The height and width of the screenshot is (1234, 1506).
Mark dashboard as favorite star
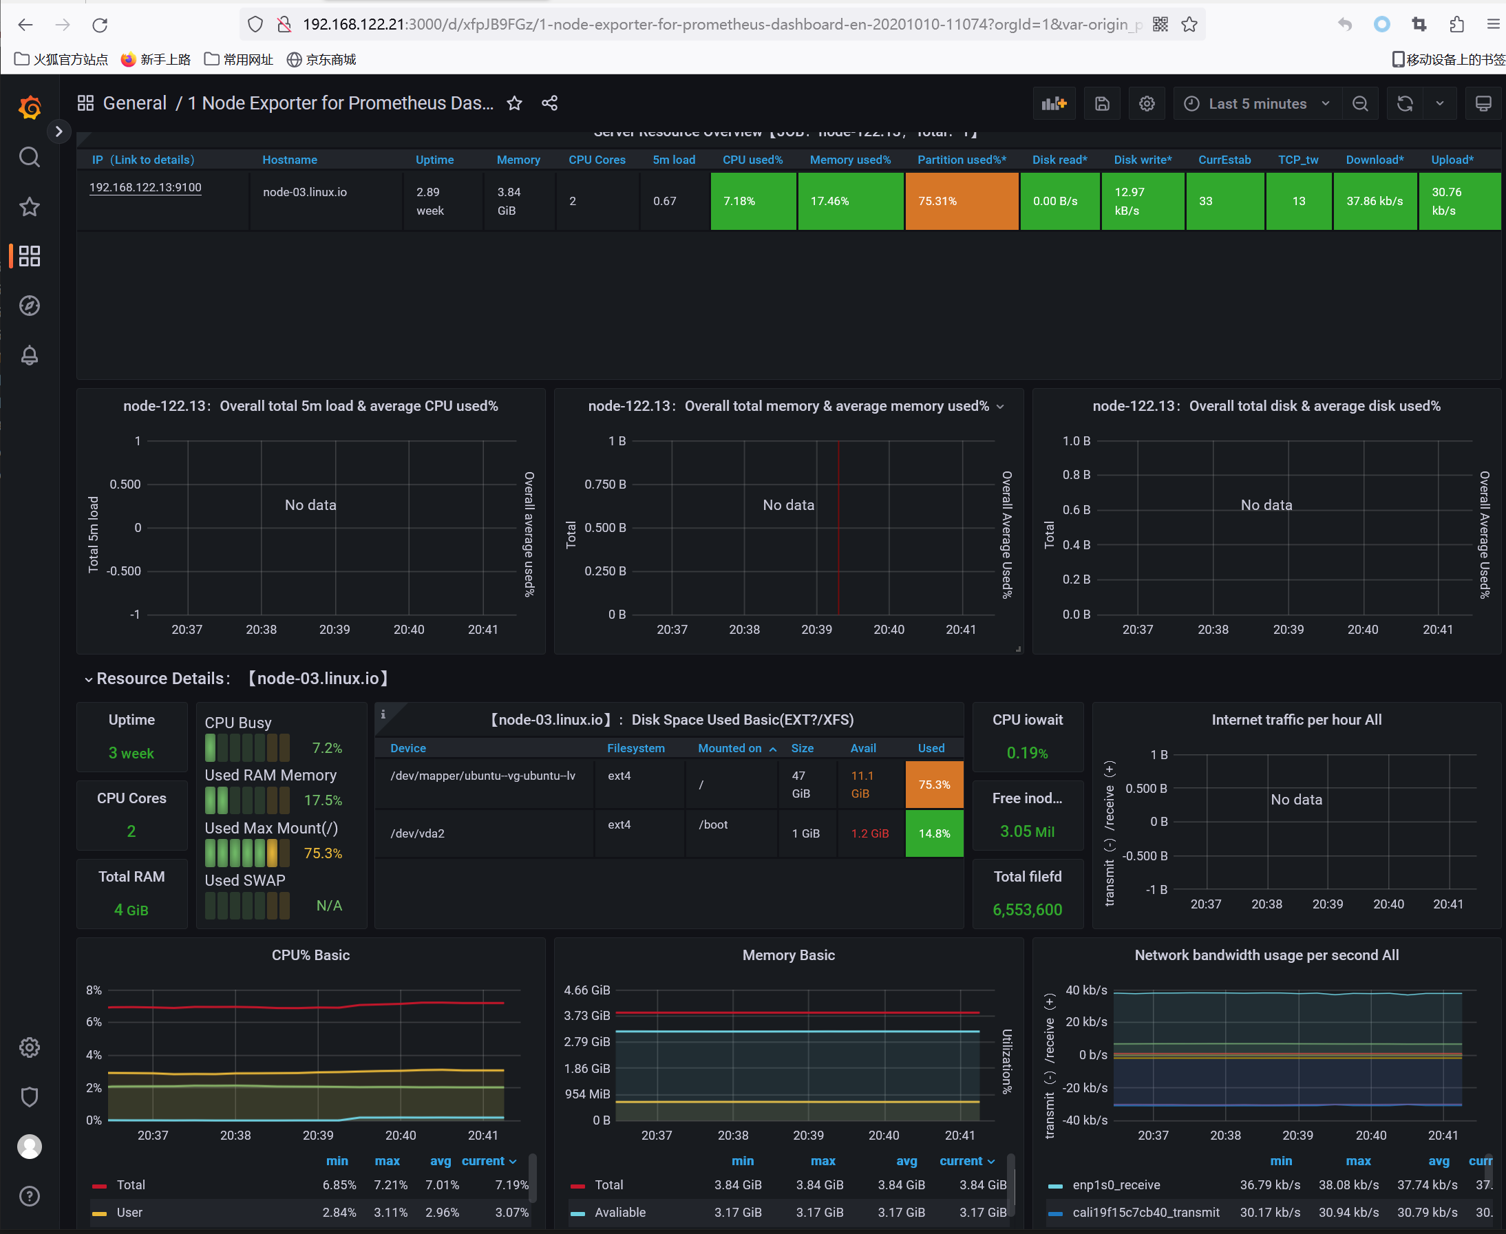[515, 104]
